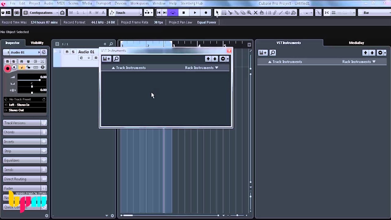Click Track Instruments header in floating VST window
Viewport: 391px width, 220px height.
click(129, 68)
